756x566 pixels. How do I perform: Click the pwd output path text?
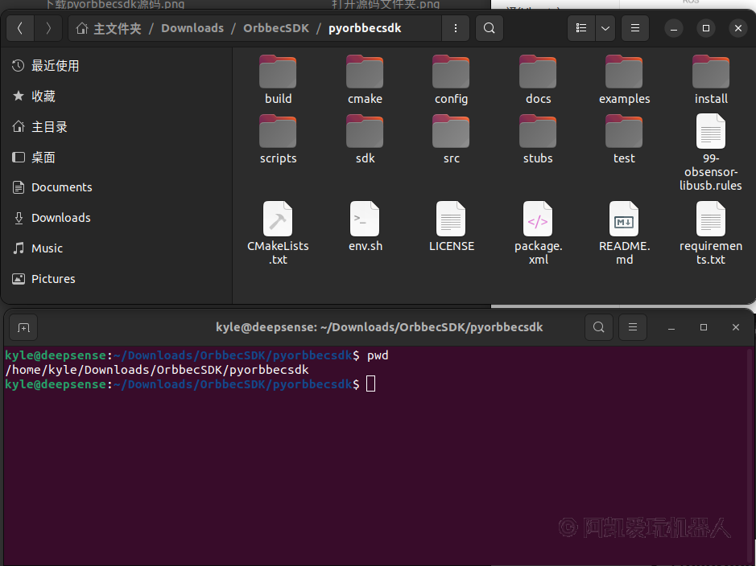tap(157, 370)
